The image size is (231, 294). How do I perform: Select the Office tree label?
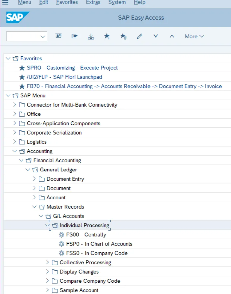pos(34,114)
